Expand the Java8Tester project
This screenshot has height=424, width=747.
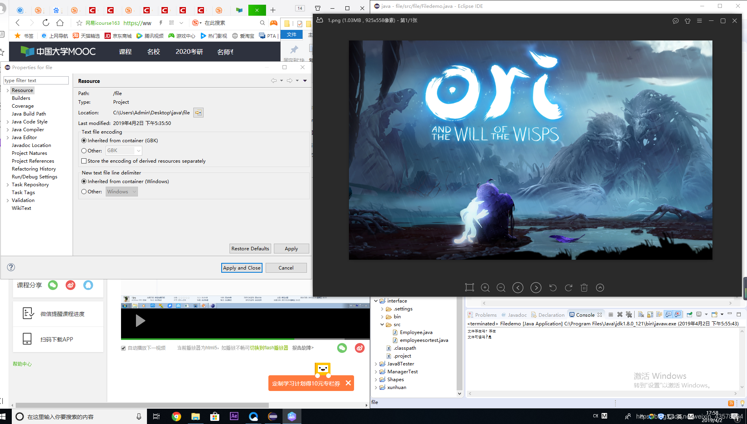pyautogui.click(x=376, y=364)
